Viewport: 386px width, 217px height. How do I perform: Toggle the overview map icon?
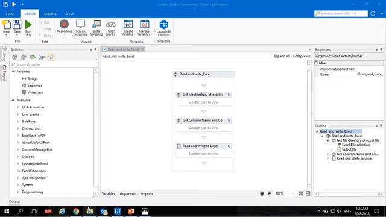pos(308,193)
